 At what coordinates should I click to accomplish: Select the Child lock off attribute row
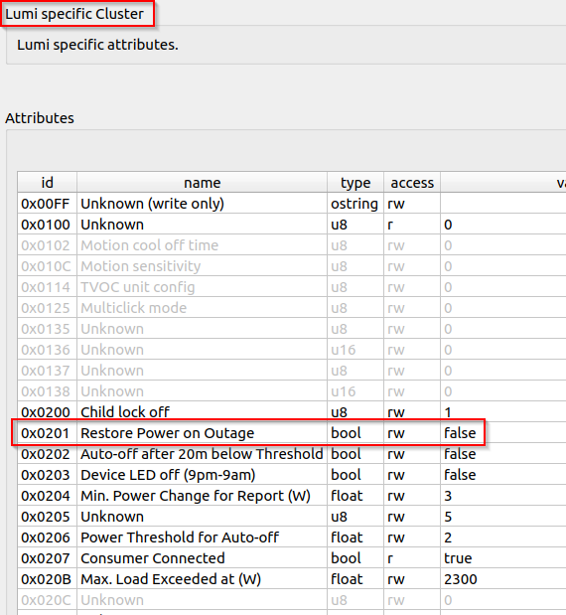pyautogui.click(x=292, y=412)
